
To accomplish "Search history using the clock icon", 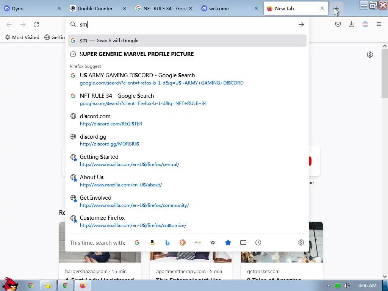I will [x=258, y=242].
